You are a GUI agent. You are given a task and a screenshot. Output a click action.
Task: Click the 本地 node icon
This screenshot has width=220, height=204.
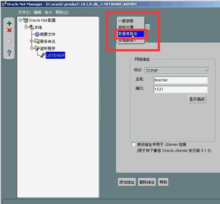32,27
